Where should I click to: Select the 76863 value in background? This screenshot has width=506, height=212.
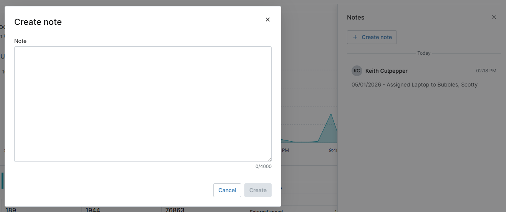(x=175, y=210)
